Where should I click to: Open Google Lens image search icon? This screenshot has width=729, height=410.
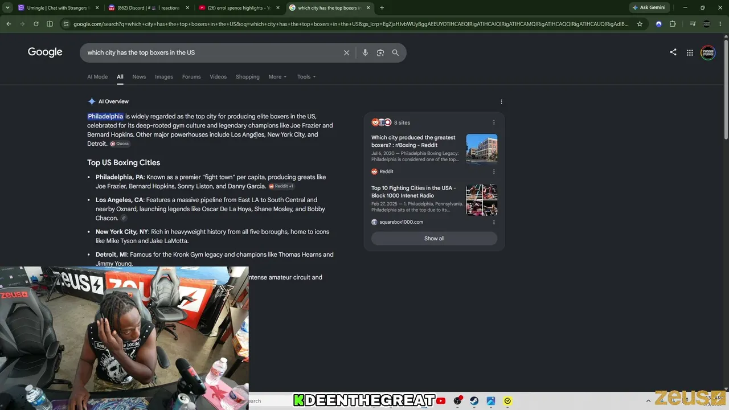point(380,52)
